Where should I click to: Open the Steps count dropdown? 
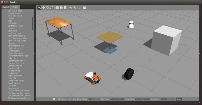(69, 99)
